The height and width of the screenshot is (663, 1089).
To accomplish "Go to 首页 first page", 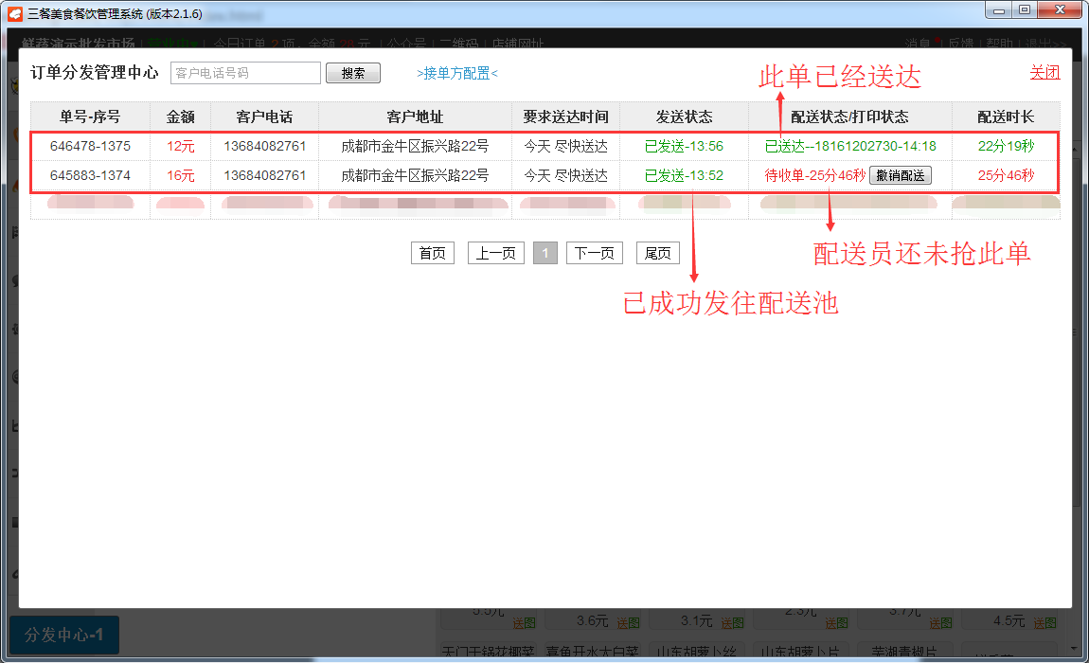I will 432,253.
